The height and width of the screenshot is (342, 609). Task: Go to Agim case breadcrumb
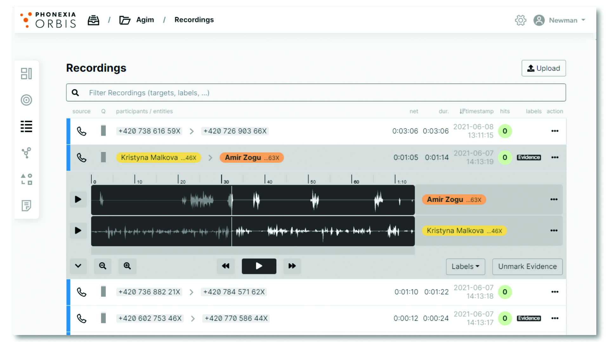145,20
